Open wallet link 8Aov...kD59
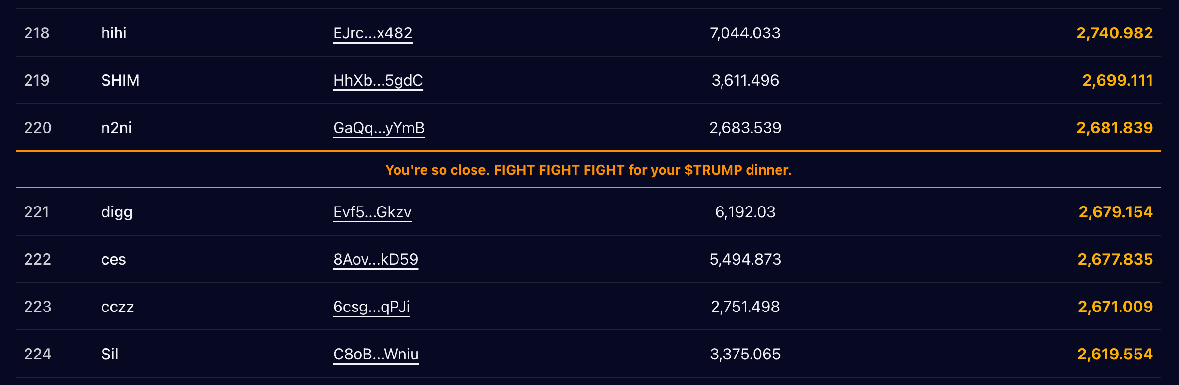The image size is (1179, 385). [x=376, y=259]
